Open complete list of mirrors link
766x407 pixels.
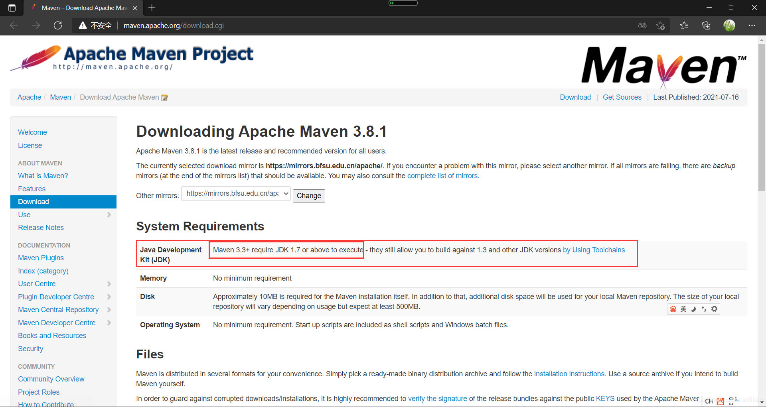(x=443, y=176)
